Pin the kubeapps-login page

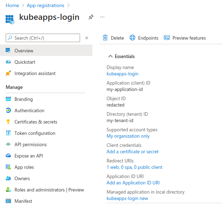click(91, 17)
